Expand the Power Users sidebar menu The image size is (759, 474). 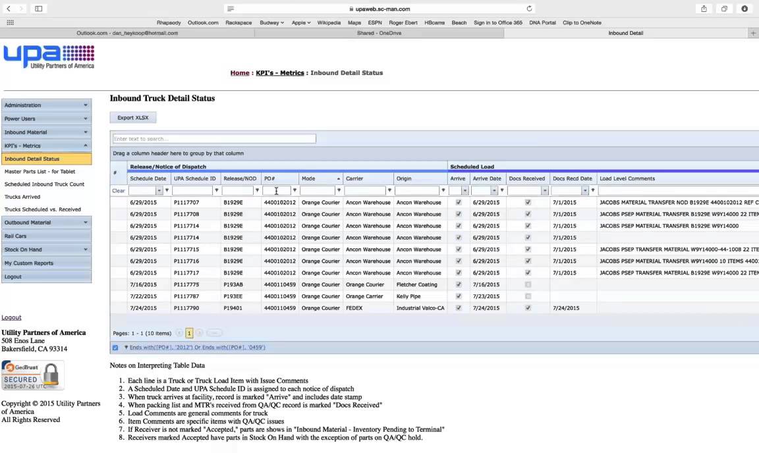coord(47,118)
